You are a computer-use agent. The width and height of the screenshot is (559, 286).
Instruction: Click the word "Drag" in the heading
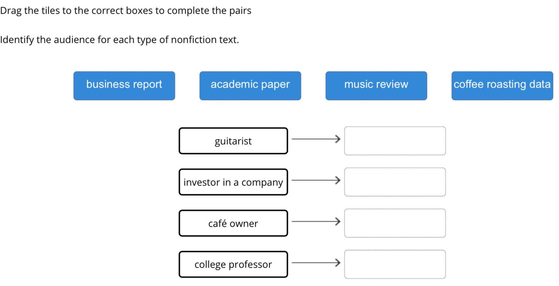11,11
